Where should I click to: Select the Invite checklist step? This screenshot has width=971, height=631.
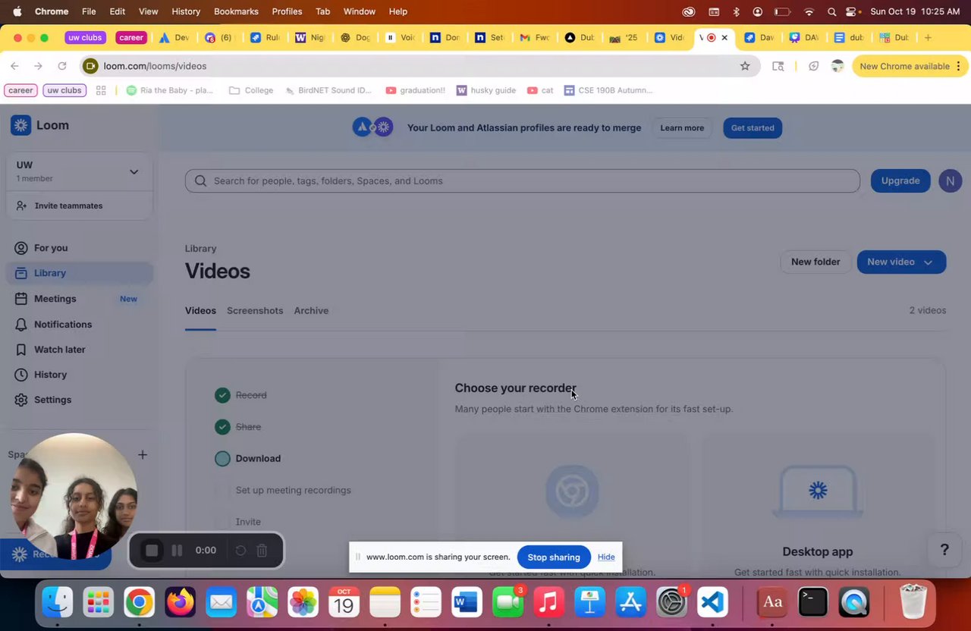coord(248,523)
